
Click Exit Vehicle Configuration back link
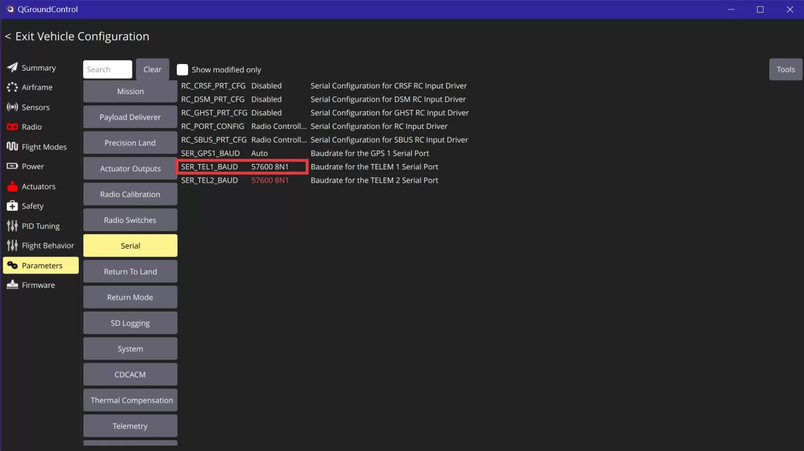pyautogui.click(x=77, y=36)
